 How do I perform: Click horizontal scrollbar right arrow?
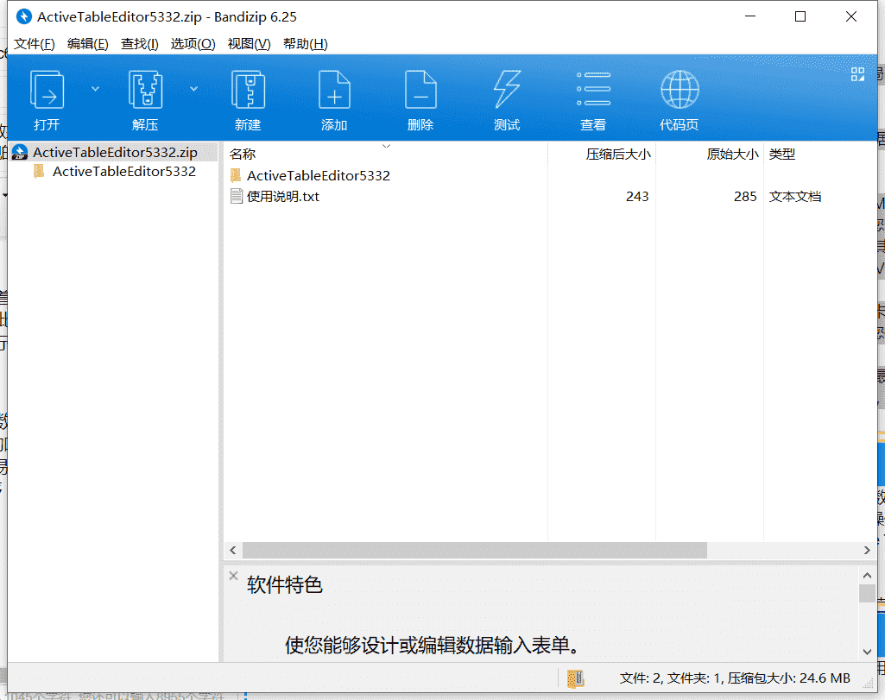[867, 550]
